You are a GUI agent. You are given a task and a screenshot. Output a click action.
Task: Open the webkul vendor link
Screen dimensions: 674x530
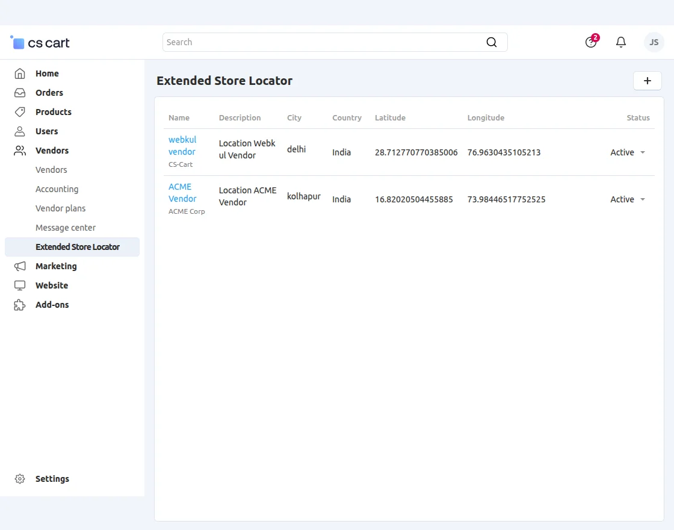click(x=182, y=146)
